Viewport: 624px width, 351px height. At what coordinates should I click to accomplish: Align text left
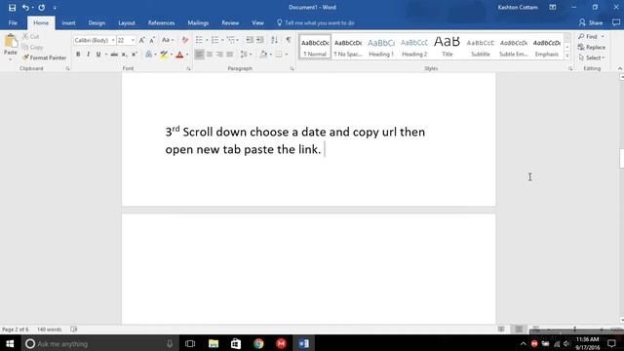point(199,55)
